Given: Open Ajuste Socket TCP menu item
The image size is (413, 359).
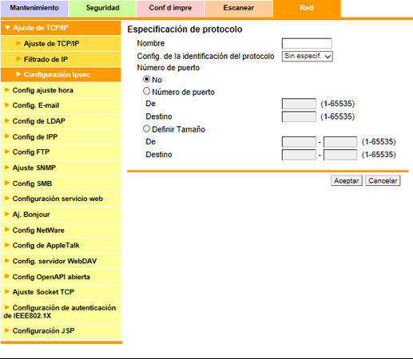Looking at the screenshot, I should [61, 292].
